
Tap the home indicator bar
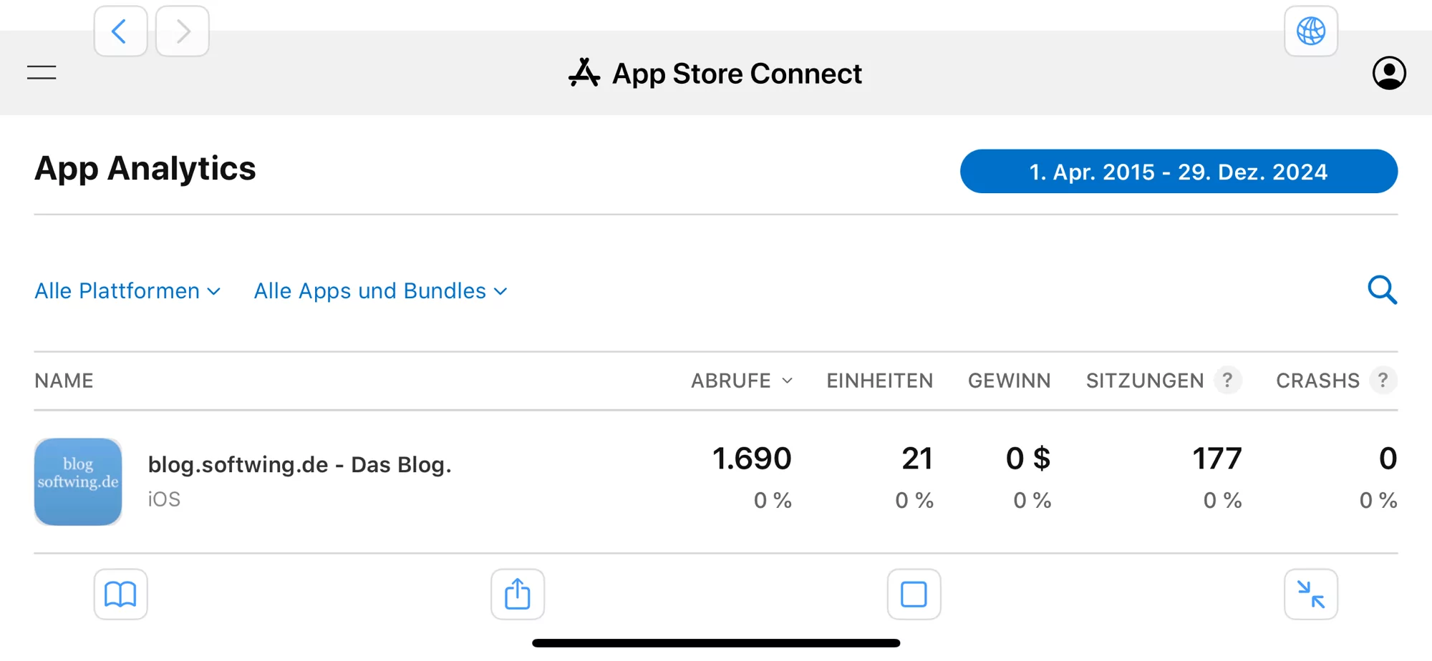(716, 643)
